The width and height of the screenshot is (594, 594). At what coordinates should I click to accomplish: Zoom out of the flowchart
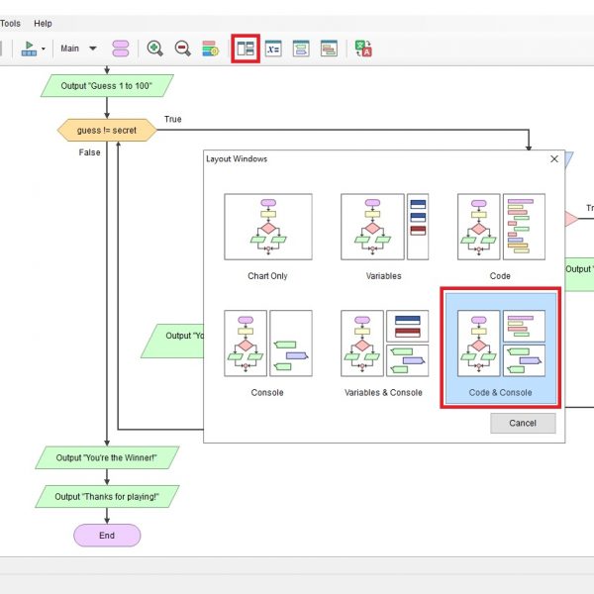[x=182, y=48]
